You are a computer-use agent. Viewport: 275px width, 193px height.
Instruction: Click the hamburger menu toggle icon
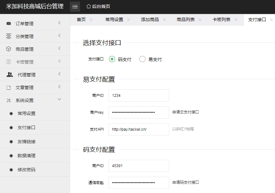coord(75,7)
